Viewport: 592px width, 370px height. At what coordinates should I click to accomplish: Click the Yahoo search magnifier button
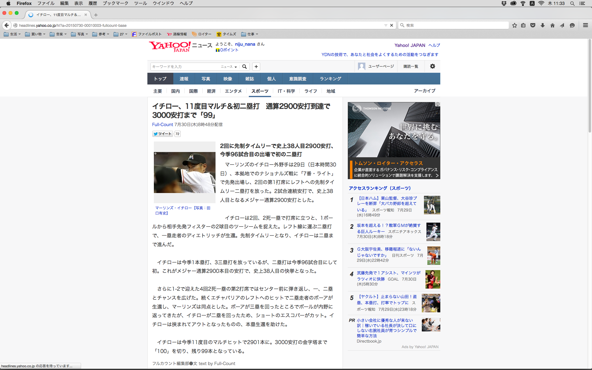(x=245, y=67)
